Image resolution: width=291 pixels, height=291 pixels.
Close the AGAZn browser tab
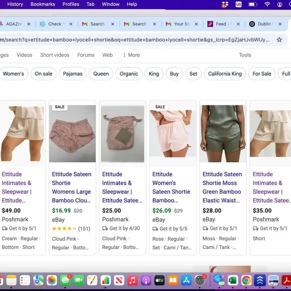coord(29,24)
